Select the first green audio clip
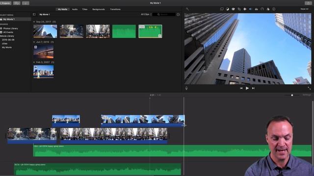 point(124,31)
